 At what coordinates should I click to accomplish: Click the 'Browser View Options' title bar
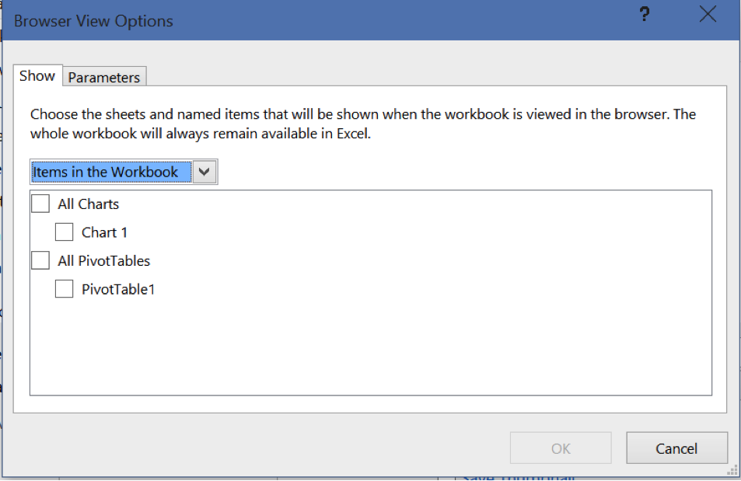(311, 21)
